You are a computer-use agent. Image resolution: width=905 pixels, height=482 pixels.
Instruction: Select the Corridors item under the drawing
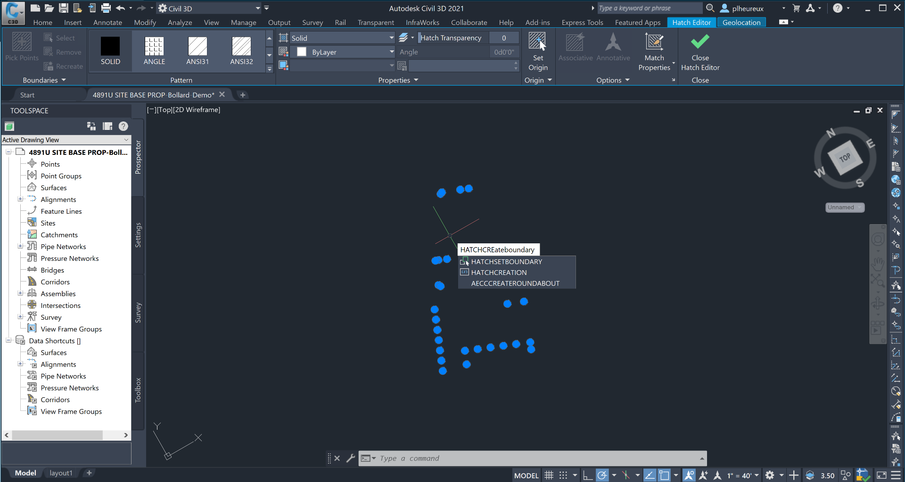click(55, 282)
